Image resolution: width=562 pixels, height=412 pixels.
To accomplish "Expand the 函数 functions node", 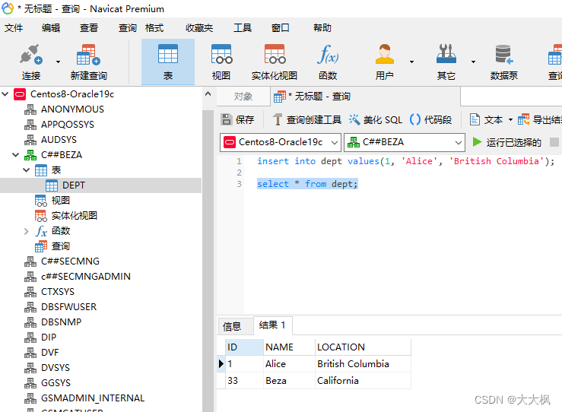I will click(x=26, y=231).
